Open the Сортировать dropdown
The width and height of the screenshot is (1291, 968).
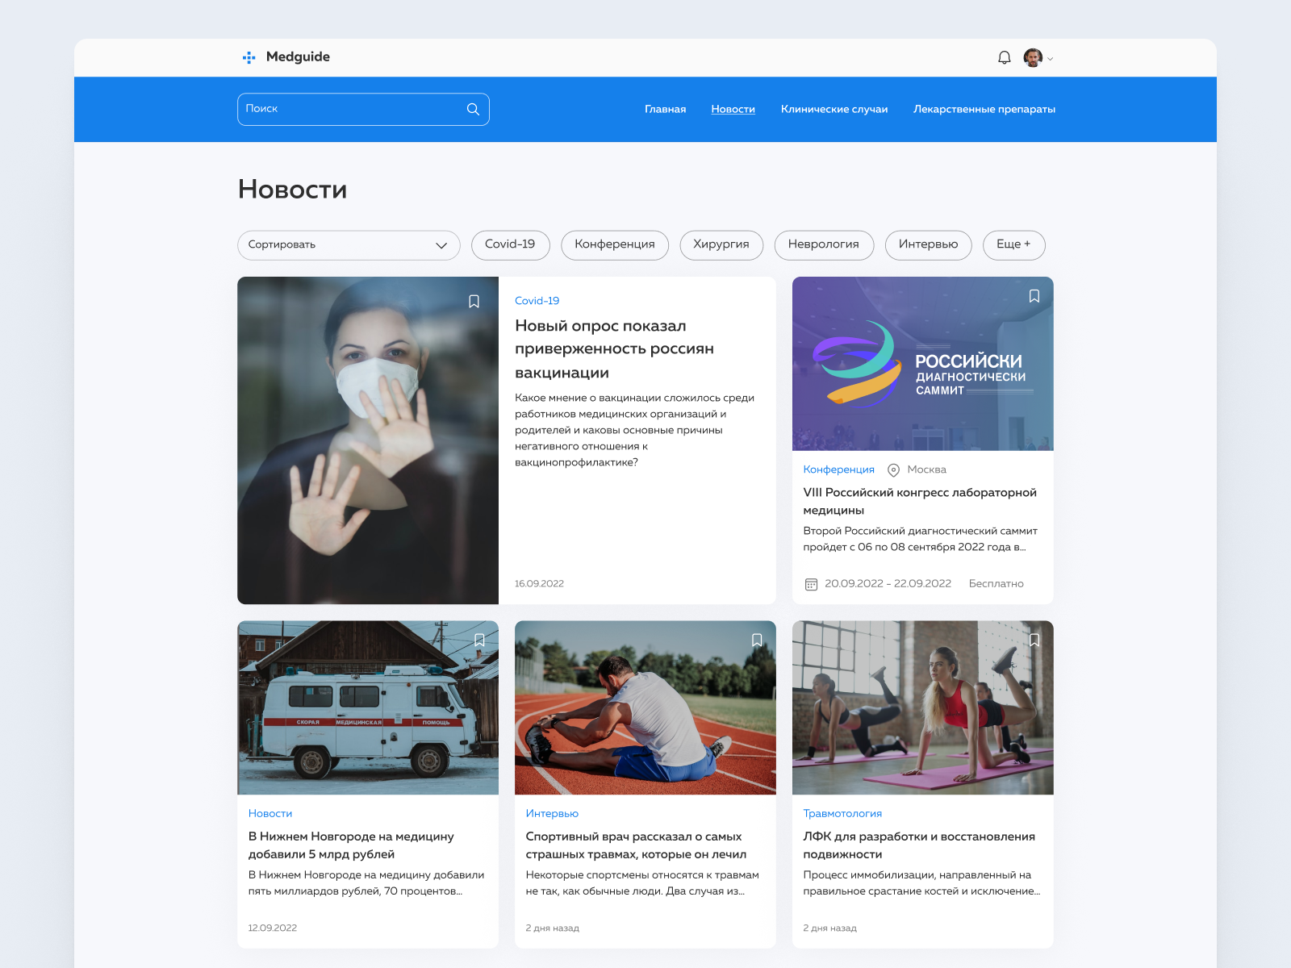pos(349,245)
